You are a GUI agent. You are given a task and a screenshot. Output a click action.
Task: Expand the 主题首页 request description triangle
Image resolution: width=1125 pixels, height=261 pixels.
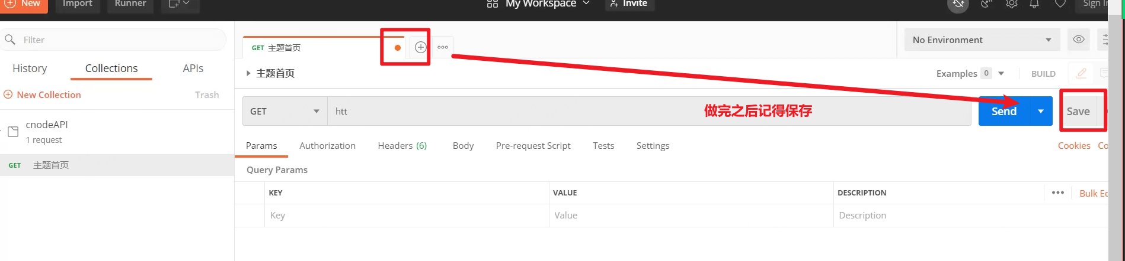[248, 73]
